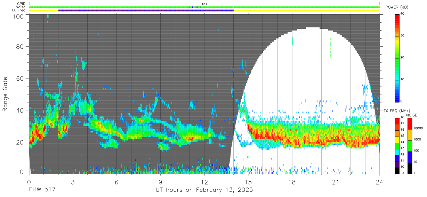The width and height of the screenshot is (427, 197).
Task: Click the CPID label at top left
Action: 21,4
